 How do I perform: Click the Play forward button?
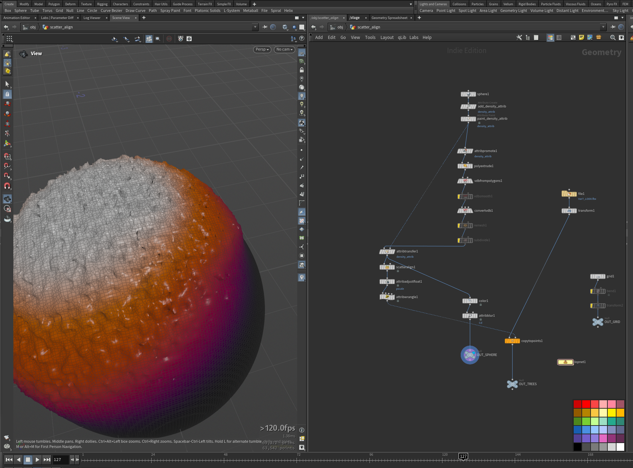(37, 460)
